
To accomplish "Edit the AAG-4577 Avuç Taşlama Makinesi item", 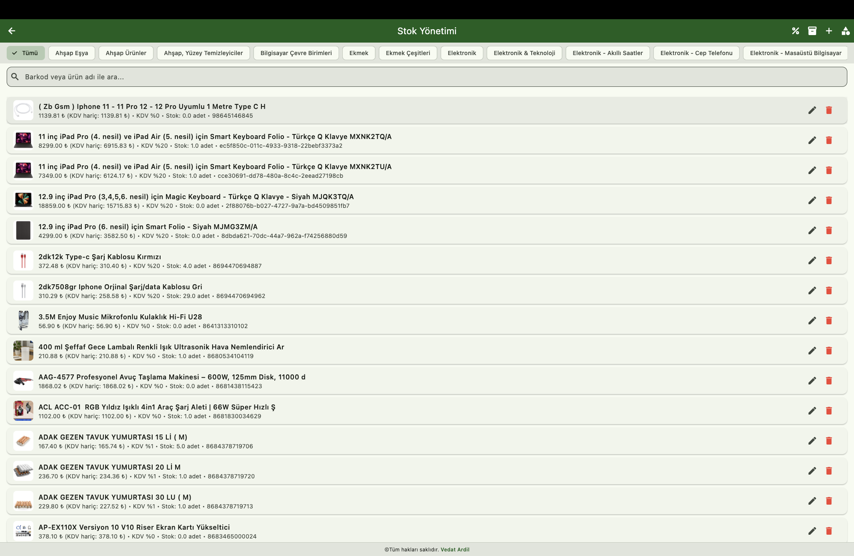I will coord(812,381).
